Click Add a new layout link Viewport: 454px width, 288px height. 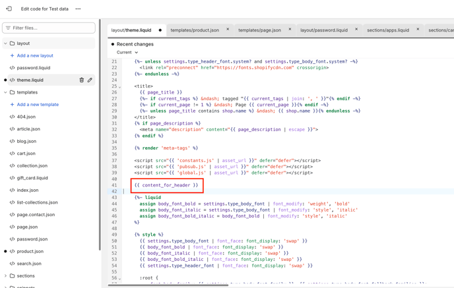35,55
